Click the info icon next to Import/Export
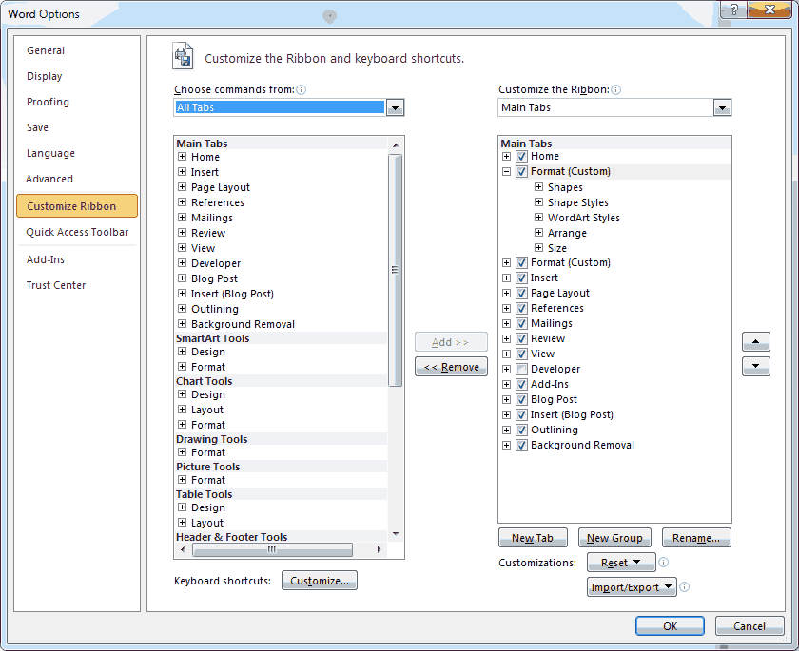Viewport: 799px width, 651px height. (684, 587)
